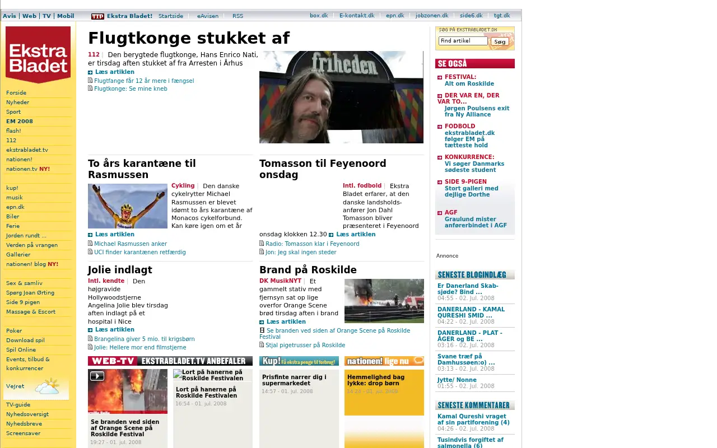Click the Søg search button

[500, 41]
